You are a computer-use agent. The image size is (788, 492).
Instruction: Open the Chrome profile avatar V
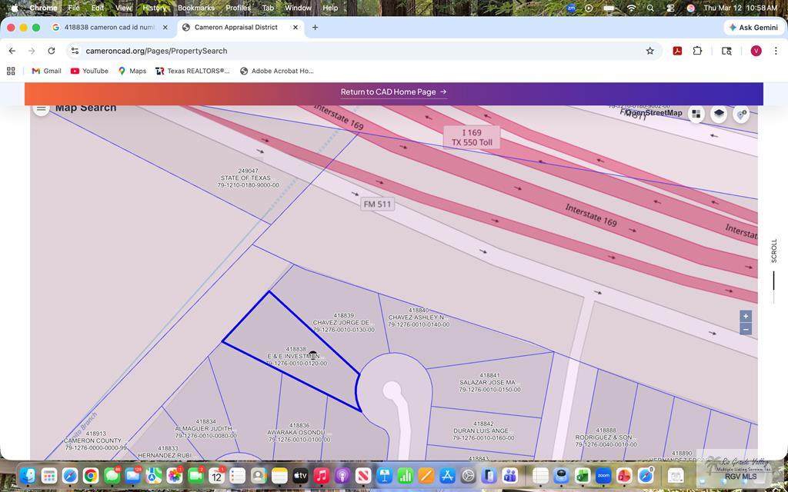756,51
